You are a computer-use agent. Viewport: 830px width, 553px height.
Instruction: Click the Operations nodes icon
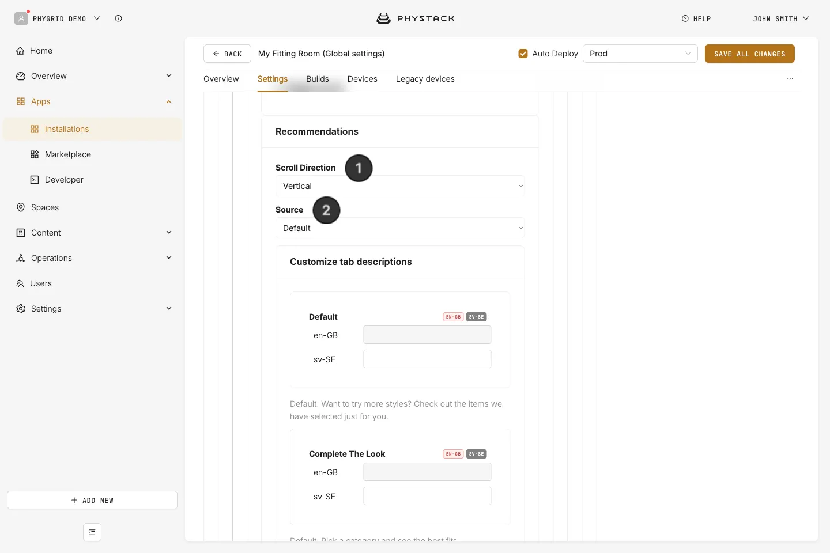click(21, 258)
